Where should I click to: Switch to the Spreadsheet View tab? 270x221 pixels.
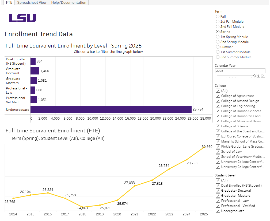click(x=31, y=3)
